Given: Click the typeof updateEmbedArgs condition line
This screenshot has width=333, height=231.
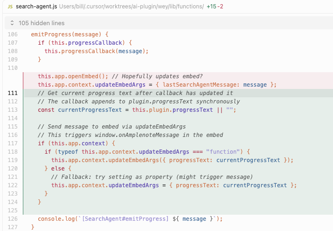Looking at the screenshot, I should pos(147,152).
